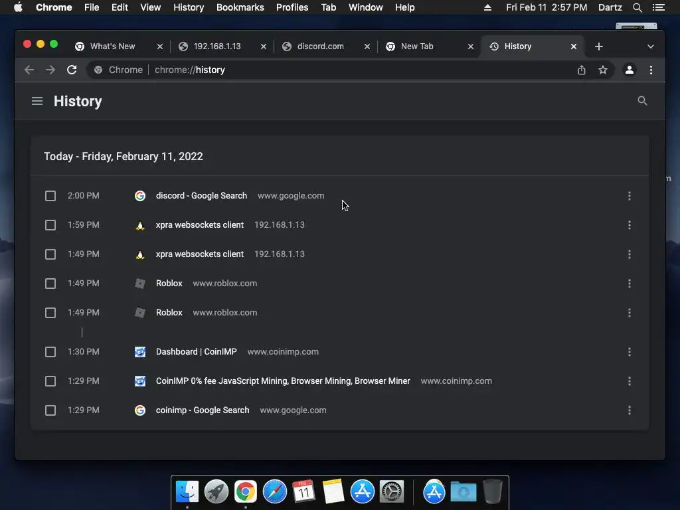The image size is (680, 510).
Task: Open the Profiles menu in menu bar
Action: coord(292,7)
